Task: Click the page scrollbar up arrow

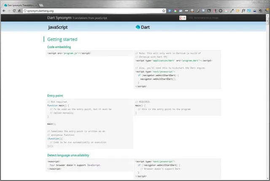Action: tap(267, 16)
